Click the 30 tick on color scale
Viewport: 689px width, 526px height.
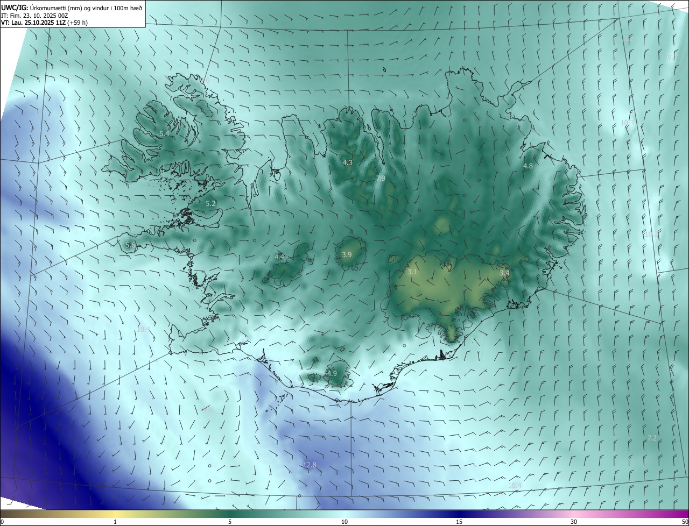574,522
